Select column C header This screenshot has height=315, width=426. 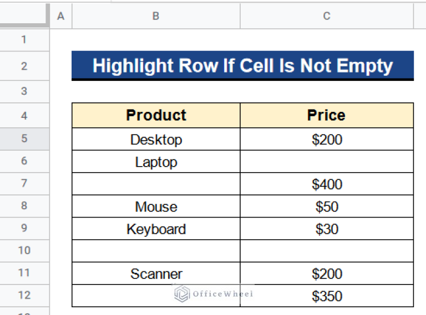(x=327, y=17)
